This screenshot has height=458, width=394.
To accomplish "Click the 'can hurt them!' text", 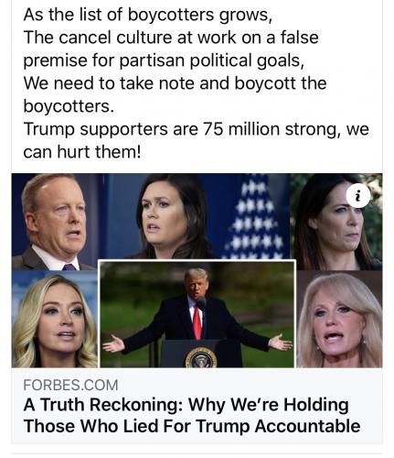I will 82,152.
